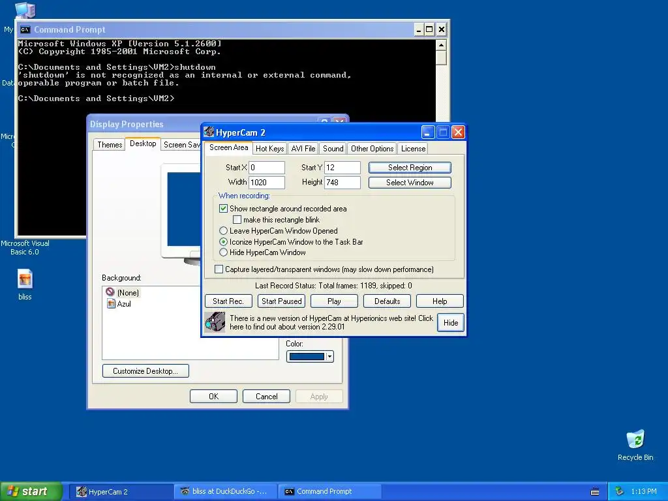The image size is (668, 501).
Task: Open HyperCam Help
Action: tap(440, 301)
